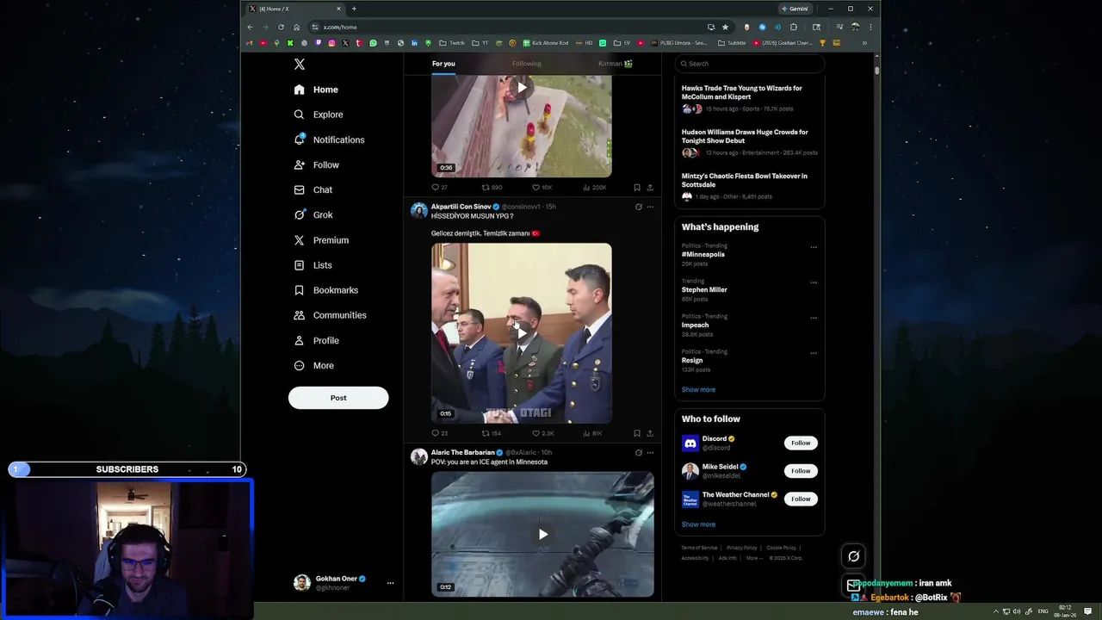Focus the X Search field
1102x620 pixels.
(749, 64)
